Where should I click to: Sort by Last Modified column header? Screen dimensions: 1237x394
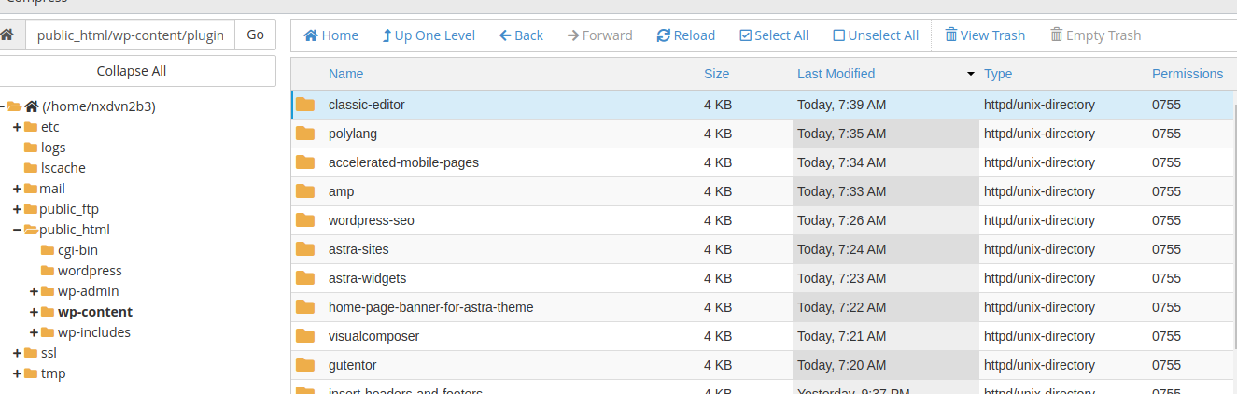[836, 74]
